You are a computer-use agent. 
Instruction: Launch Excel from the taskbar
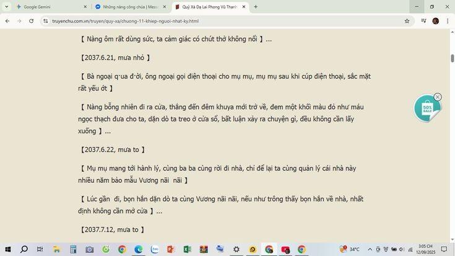[187, 249]
